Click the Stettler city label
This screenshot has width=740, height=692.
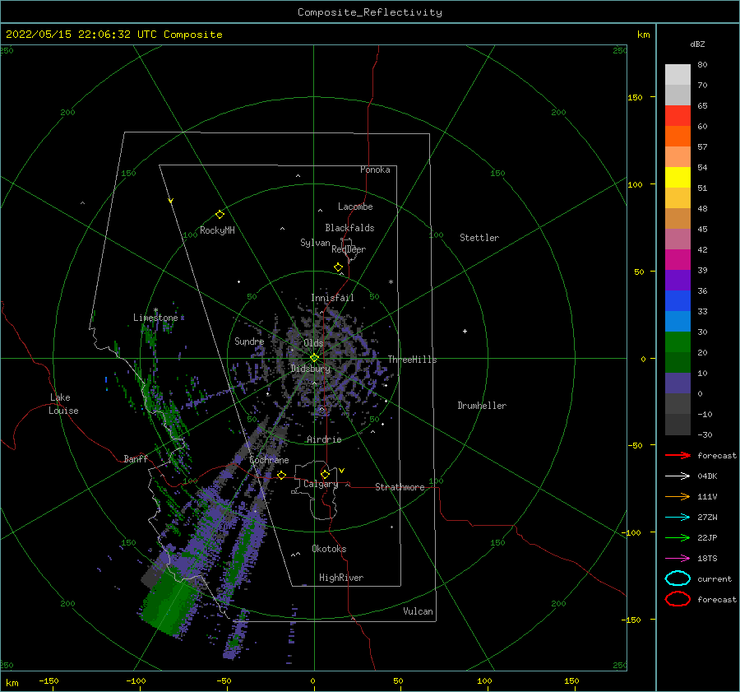pyautogui.click(x=479, y=238)
